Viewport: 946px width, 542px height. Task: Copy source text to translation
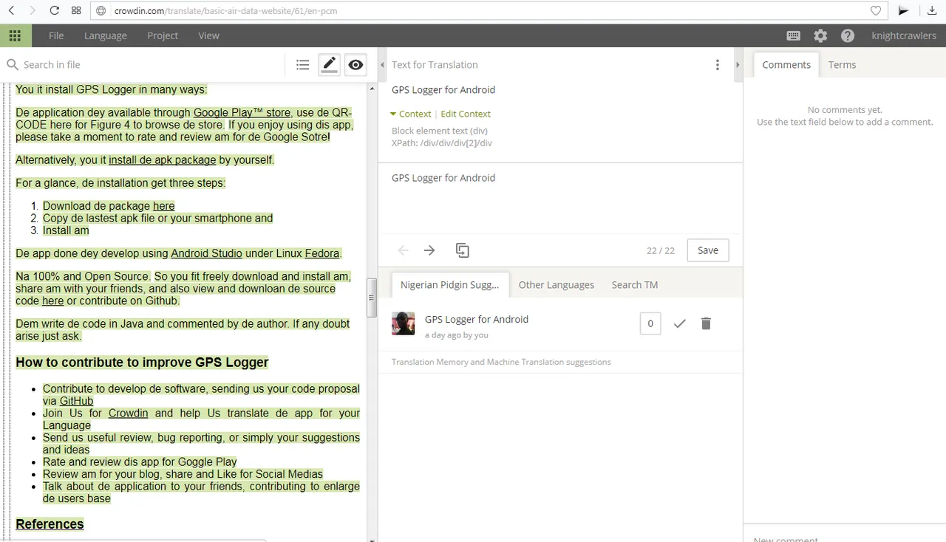(x=463, y=250)
